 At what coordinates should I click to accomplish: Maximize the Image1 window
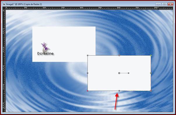click(x=164, y=4)
